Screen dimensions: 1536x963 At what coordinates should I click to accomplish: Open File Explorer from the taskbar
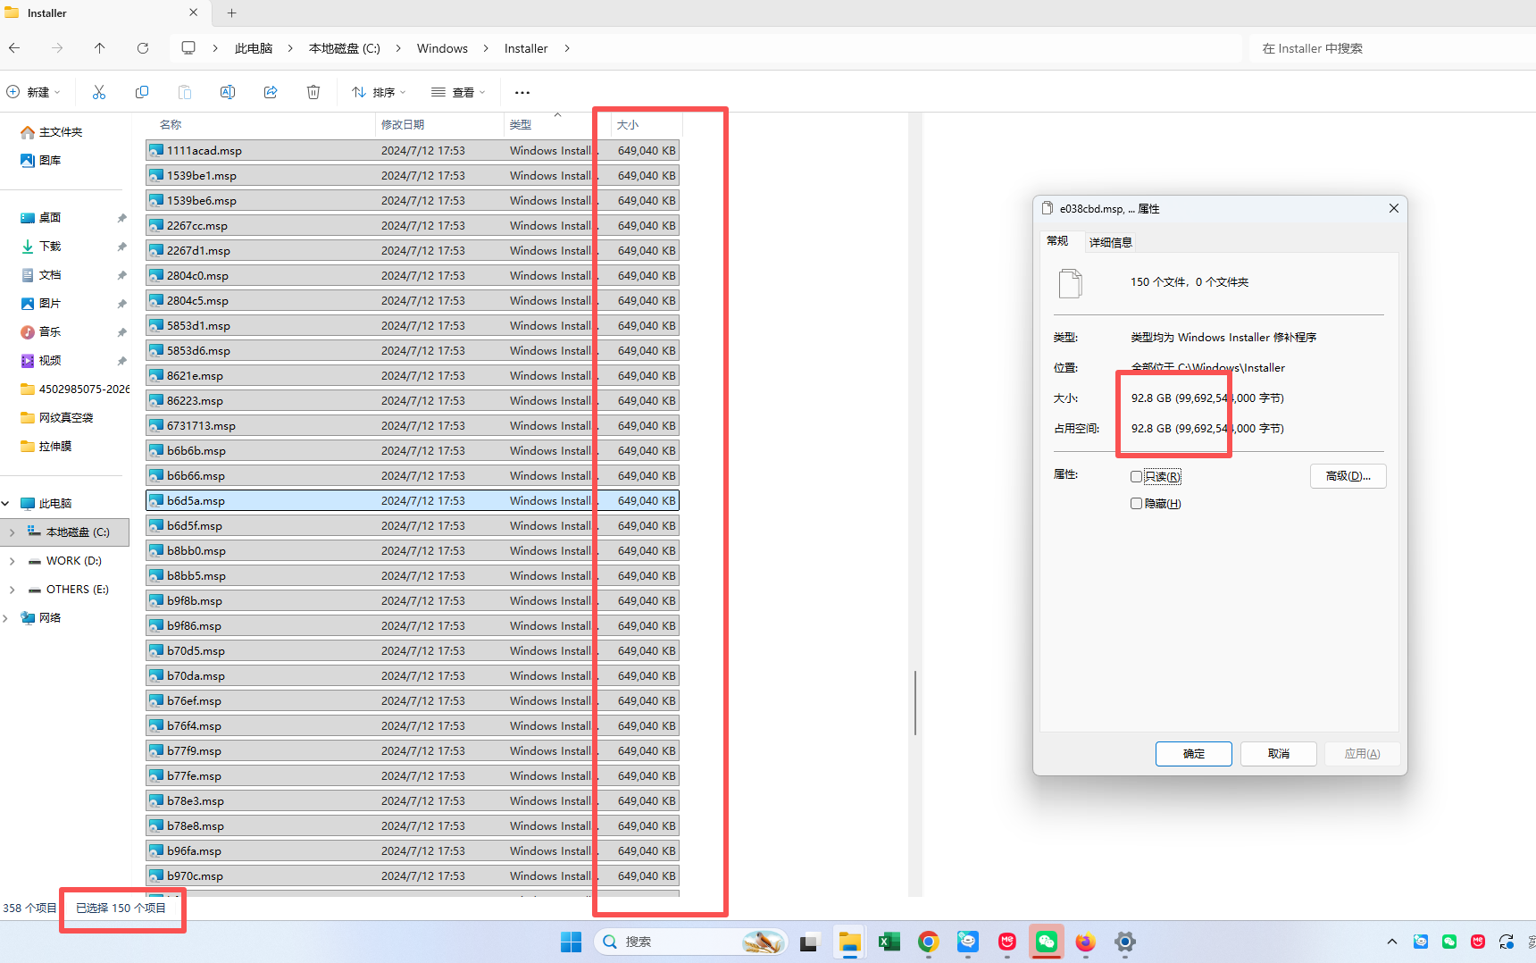(849, 942)
